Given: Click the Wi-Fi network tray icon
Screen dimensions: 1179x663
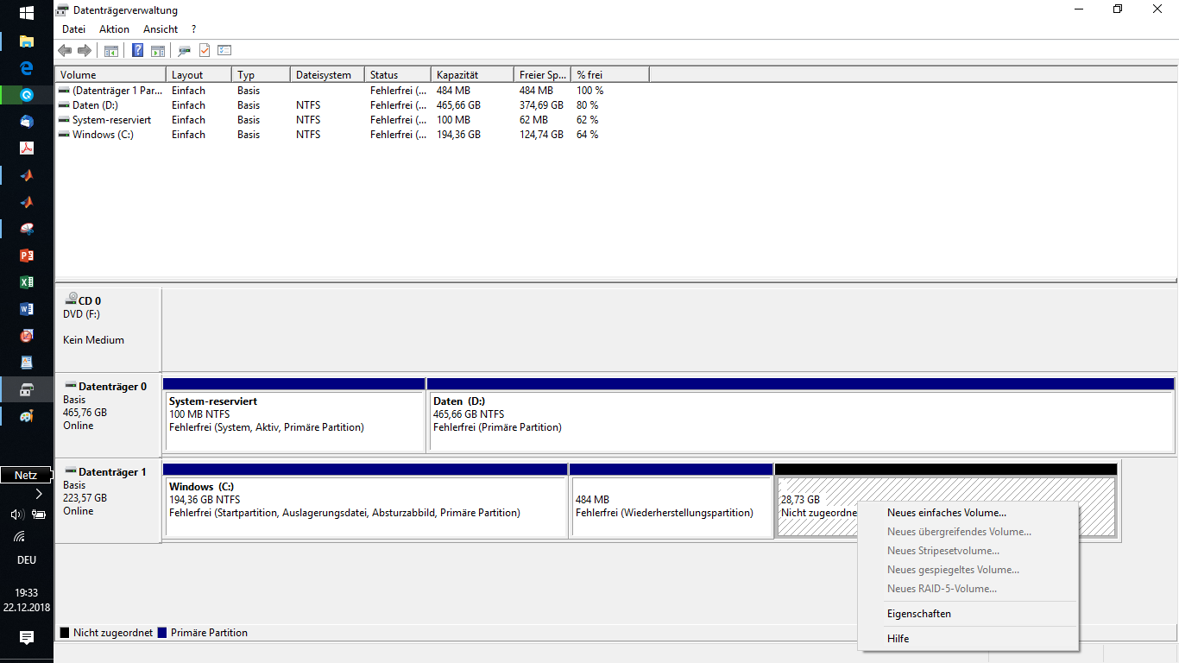Looking at the screenshot, I should point(20,537).
